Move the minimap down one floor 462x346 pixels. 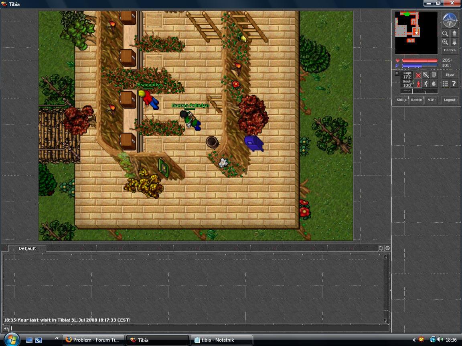point(454,42)
